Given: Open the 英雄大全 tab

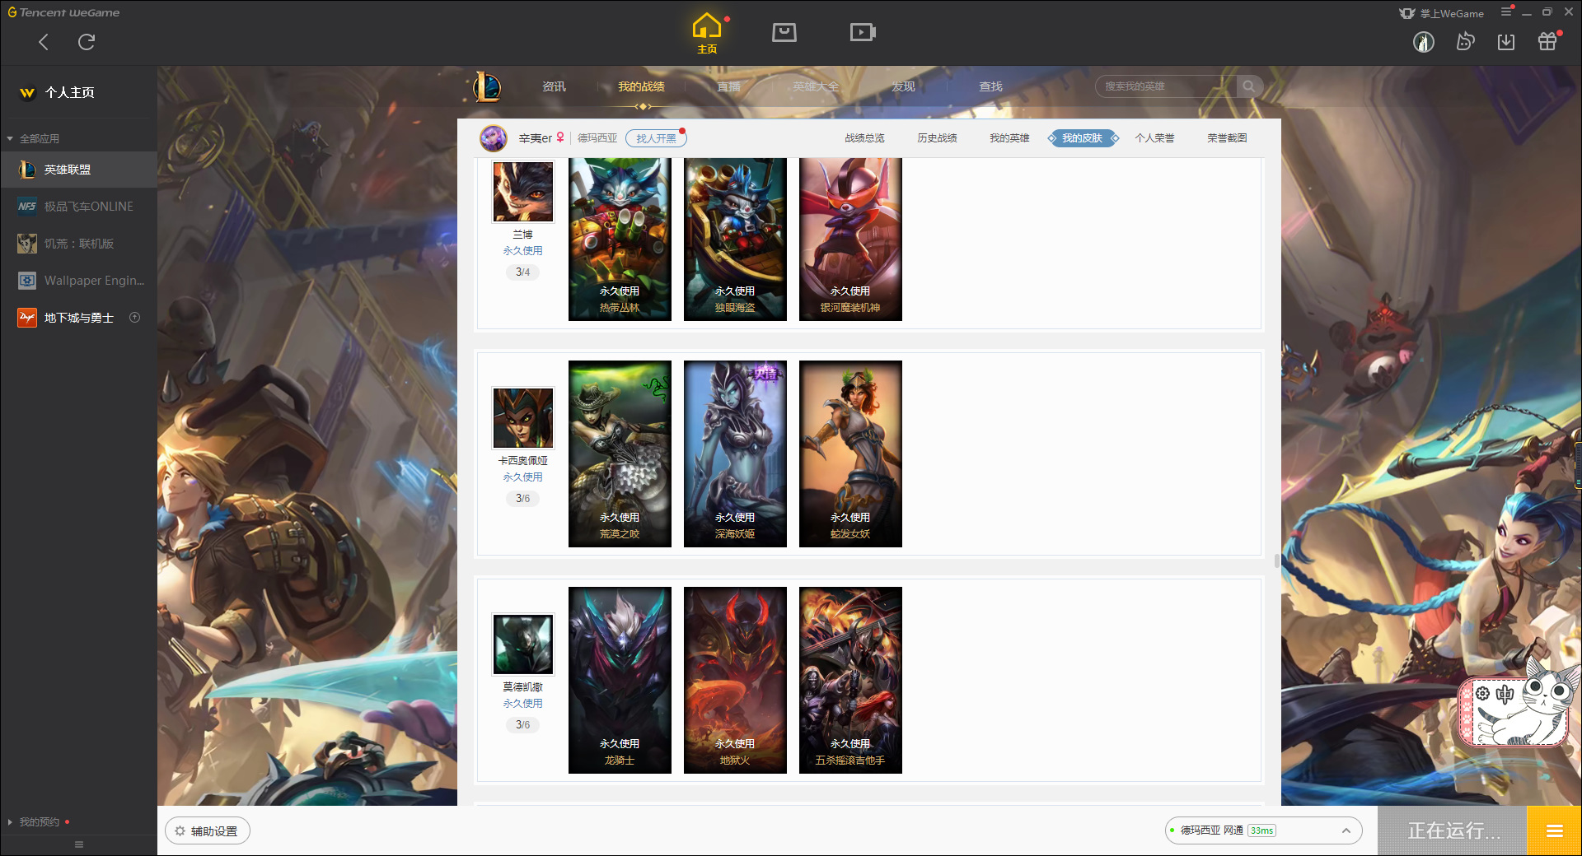Looking at the screenshot, I should (816, 86).
